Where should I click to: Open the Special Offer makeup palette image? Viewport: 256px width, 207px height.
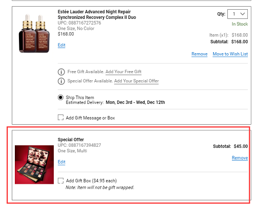[x=34, y=165]
